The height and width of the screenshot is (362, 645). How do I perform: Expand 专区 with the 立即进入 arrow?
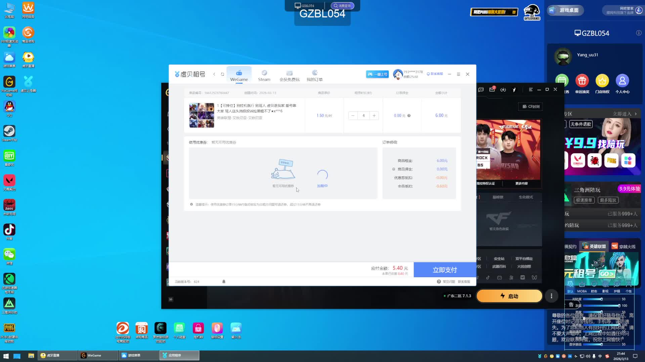[x=635, y=114]
